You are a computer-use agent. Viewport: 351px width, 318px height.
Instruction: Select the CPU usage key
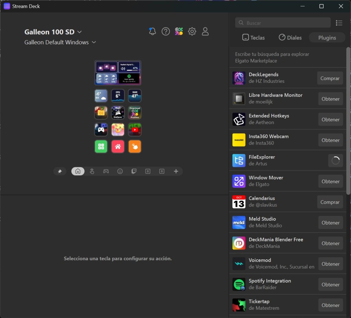pyautogui.click(x=118, y=96)
